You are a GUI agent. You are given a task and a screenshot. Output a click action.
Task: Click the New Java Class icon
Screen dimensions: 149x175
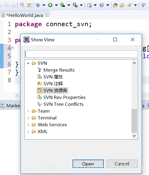coord(102,5)
